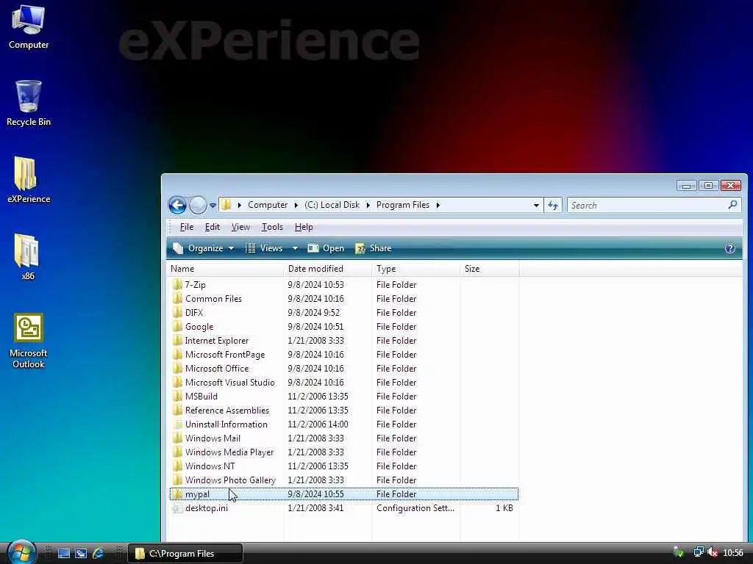753x564 pixels.
Task: Click the Open toolbar button
Action: pos(326,248)
